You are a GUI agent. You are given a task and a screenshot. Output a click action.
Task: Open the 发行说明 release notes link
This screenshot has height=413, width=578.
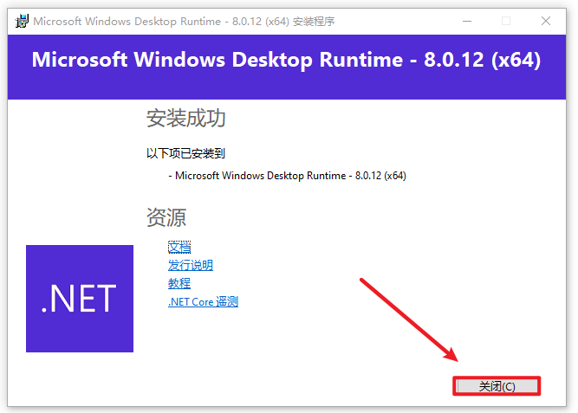coord(190,266)
